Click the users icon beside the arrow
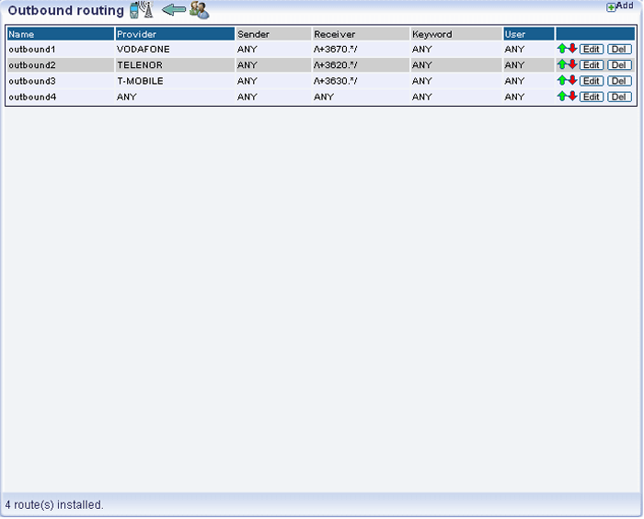This screenshot has width=644, height=519. 199,11
